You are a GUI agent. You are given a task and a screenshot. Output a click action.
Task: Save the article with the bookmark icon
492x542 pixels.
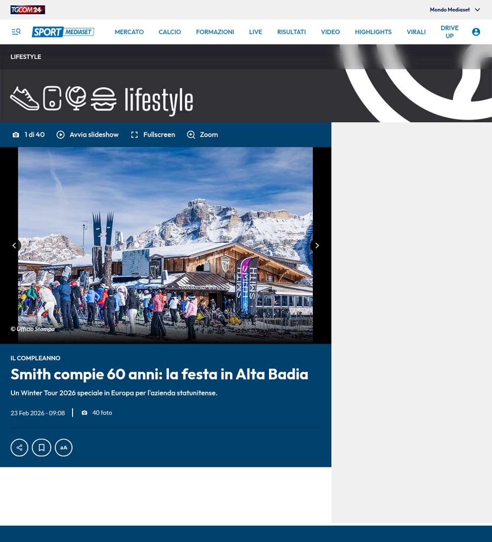pyautogui.click(x=42, y=448)
